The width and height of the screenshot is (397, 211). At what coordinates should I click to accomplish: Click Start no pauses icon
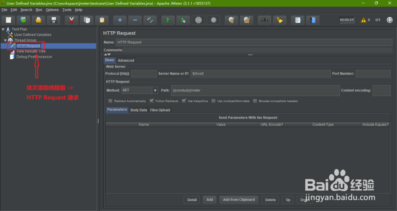click(183, 20)
